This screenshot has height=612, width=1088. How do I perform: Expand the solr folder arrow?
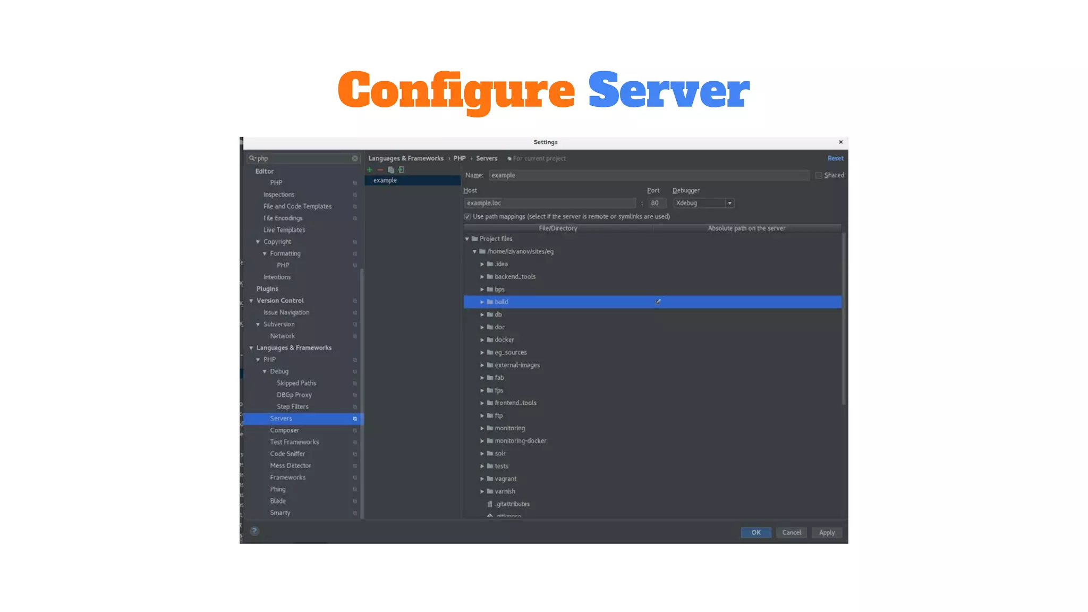point(482,454)
